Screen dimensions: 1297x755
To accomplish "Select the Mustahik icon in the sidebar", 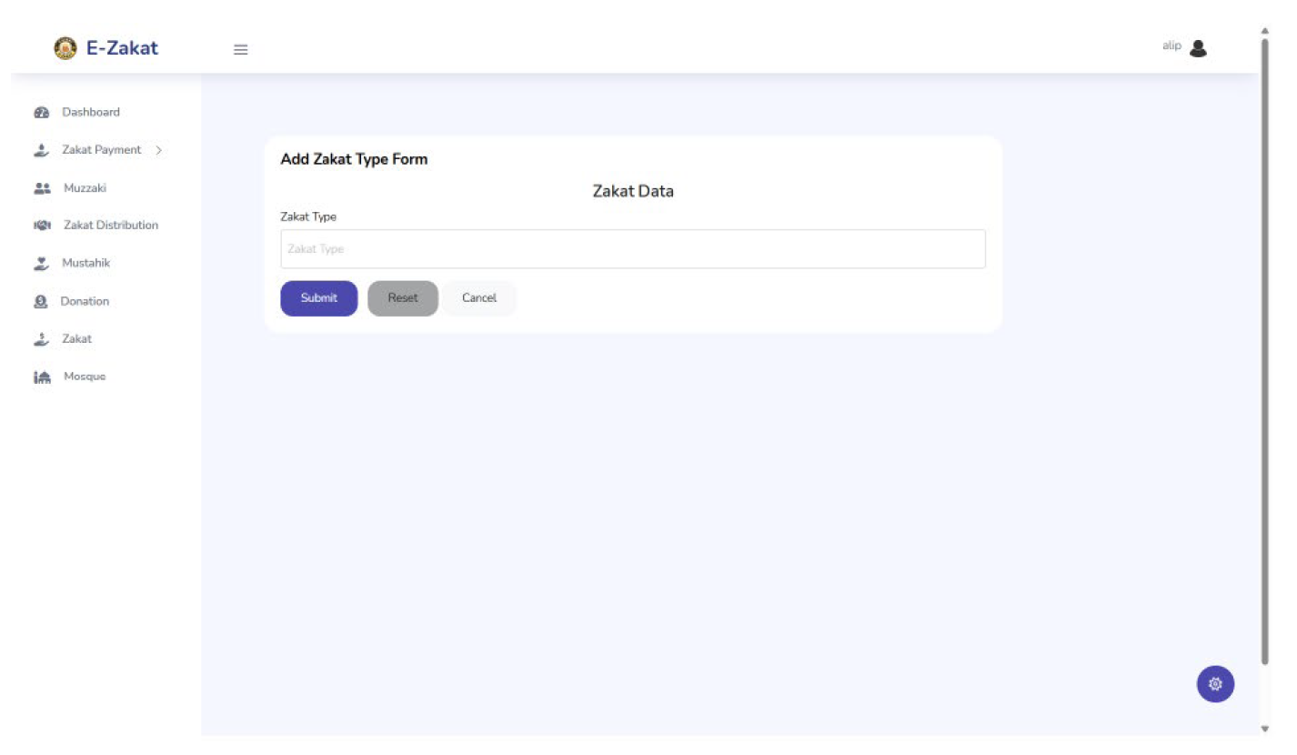I will [42, 263].
